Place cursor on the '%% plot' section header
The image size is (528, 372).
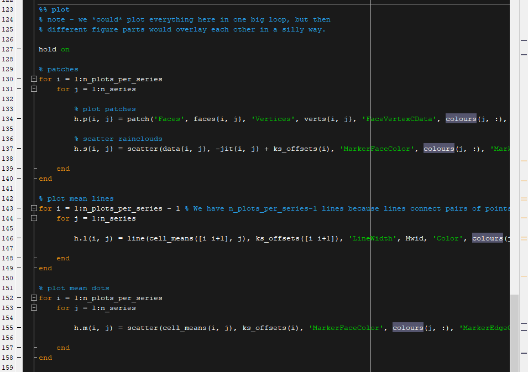[x=54, y=9]
